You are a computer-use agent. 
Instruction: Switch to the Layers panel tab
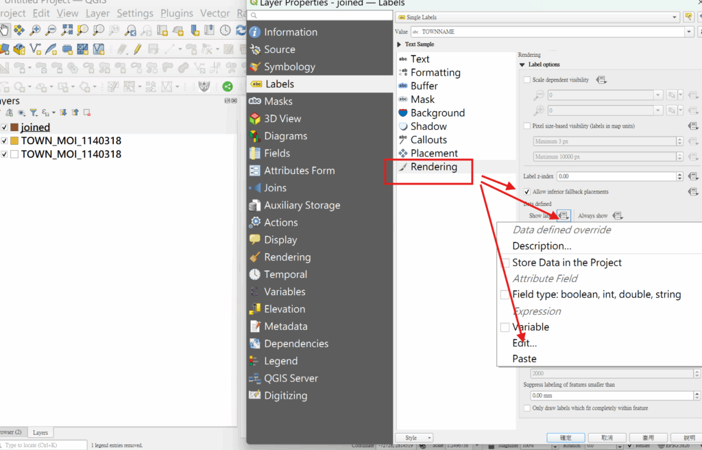40,433
